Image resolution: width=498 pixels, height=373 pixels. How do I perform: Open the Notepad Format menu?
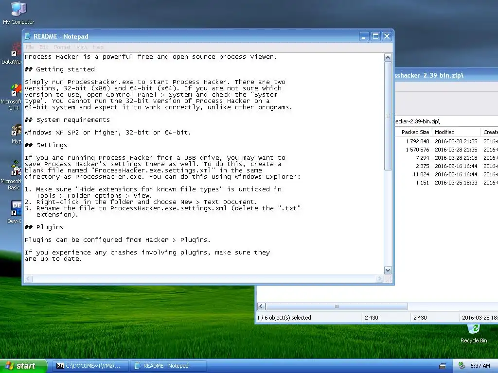(62, 47)
